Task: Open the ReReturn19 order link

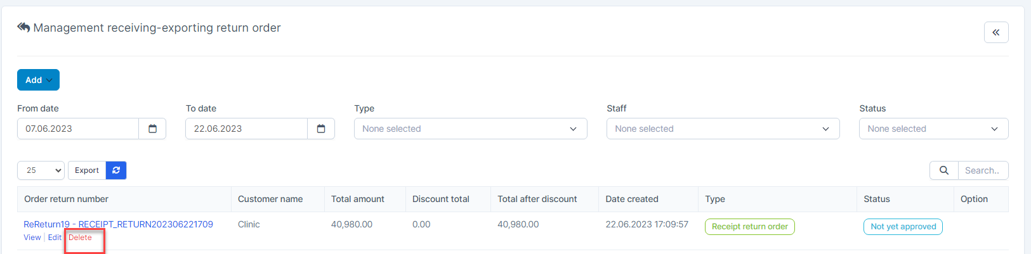Action: (118, 224)
